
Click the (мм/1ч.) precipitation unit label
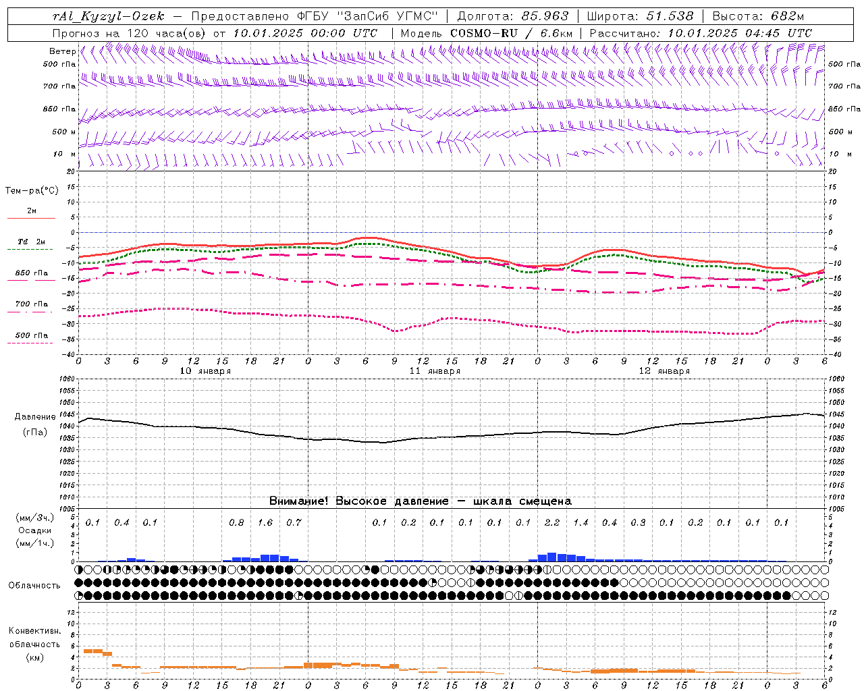[35, 543]
